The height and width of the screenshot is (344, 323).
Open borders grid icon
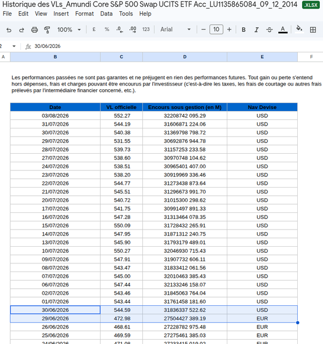(x=313, y=30)
